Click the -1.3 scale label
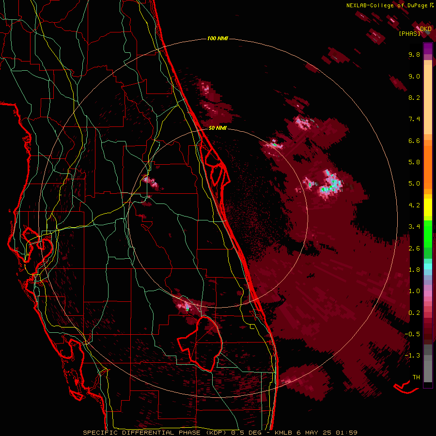 pyautogui.click(x=412, y=356)
